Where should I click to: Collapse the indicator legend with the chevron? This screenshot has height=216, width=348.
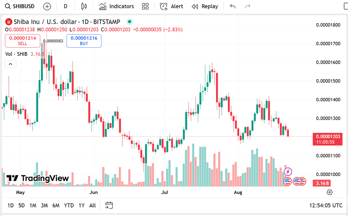click(11, 64)
